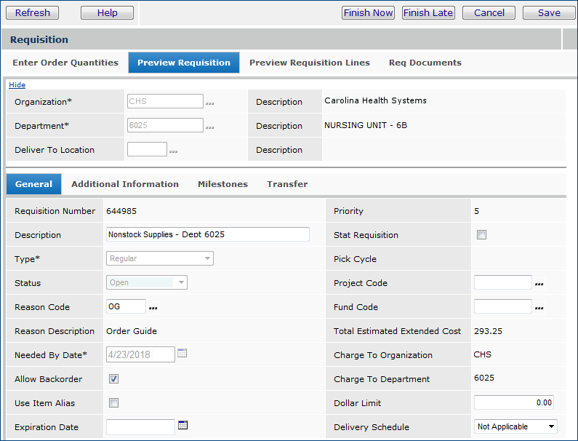Check the Use Item Alias box
The width and height of the screenshot is (578, 441).
click(x=114, y=403)
